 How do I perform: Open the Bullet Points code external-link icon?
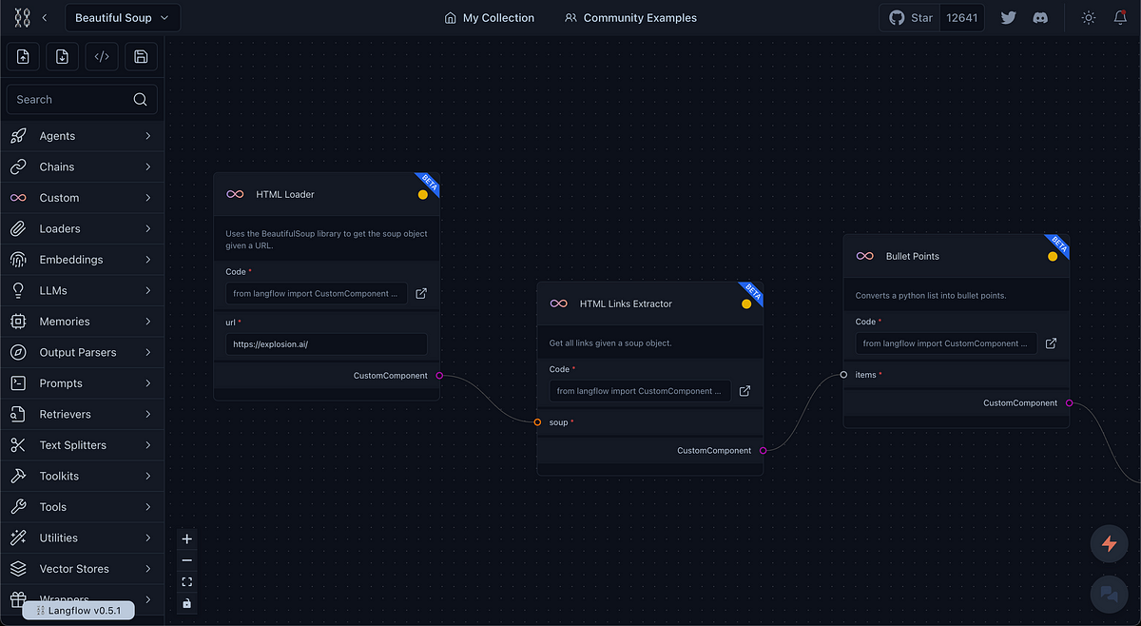(1051, 343)
